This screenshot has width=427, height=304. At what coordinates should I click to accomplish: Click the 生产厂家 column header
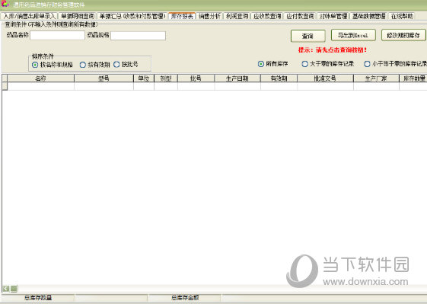pyautogui.click(x=376, y=78)
